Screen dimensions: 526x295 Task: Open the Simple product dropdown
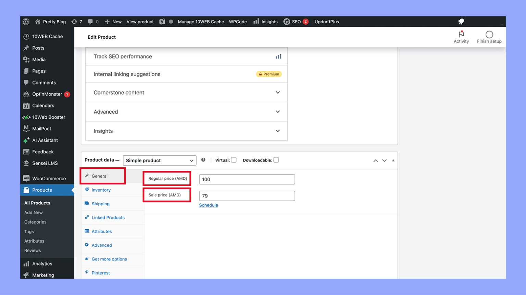159,160
